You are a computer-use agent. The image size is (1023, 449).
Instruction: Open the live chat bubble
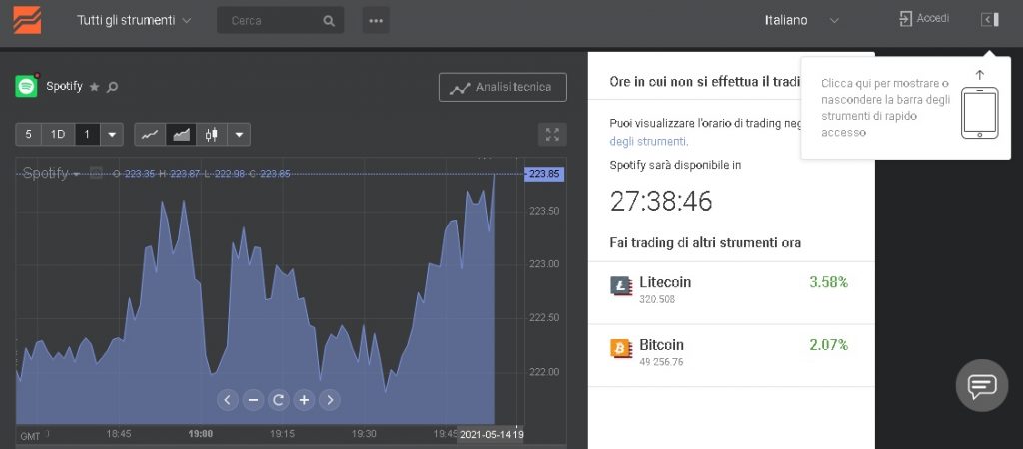coord(982,386)
